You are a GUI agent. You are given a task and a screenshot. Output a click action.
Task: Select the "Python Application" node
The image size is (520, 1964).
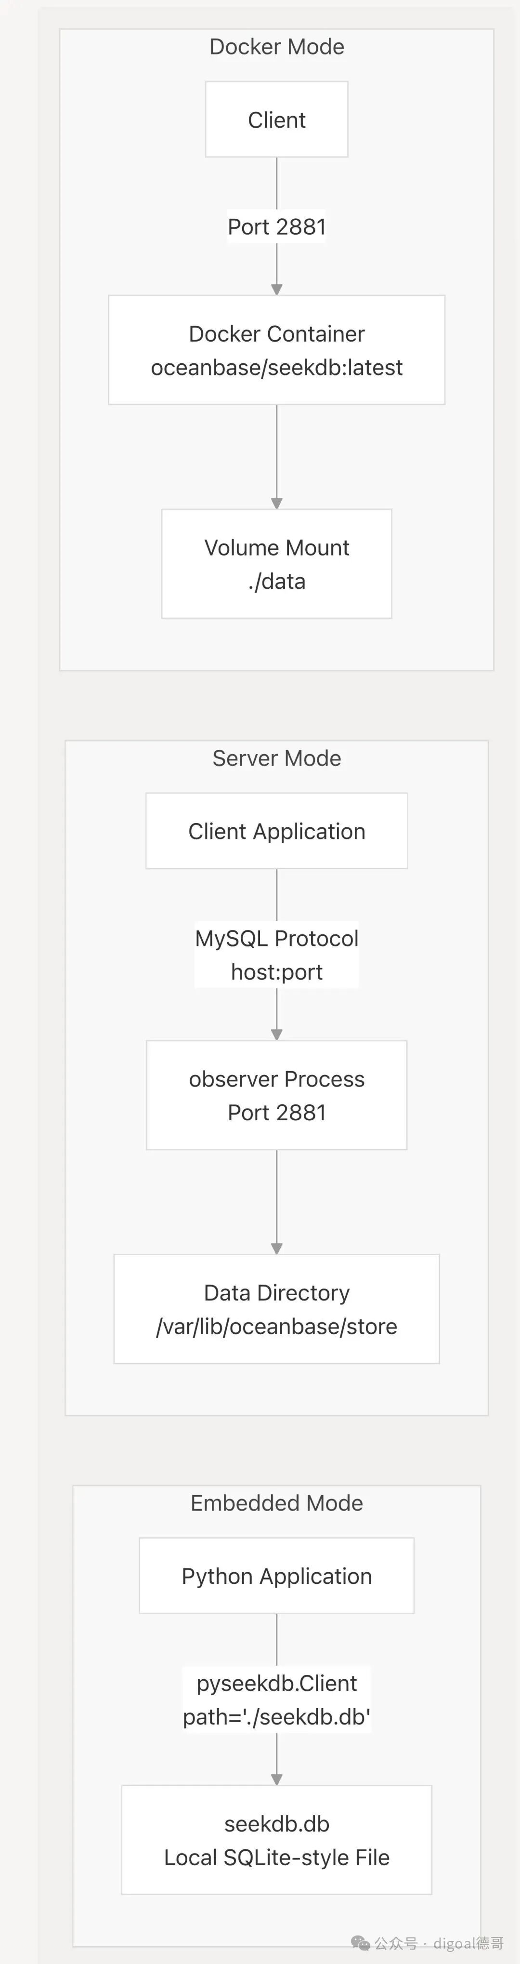[x=276, y=1576]
